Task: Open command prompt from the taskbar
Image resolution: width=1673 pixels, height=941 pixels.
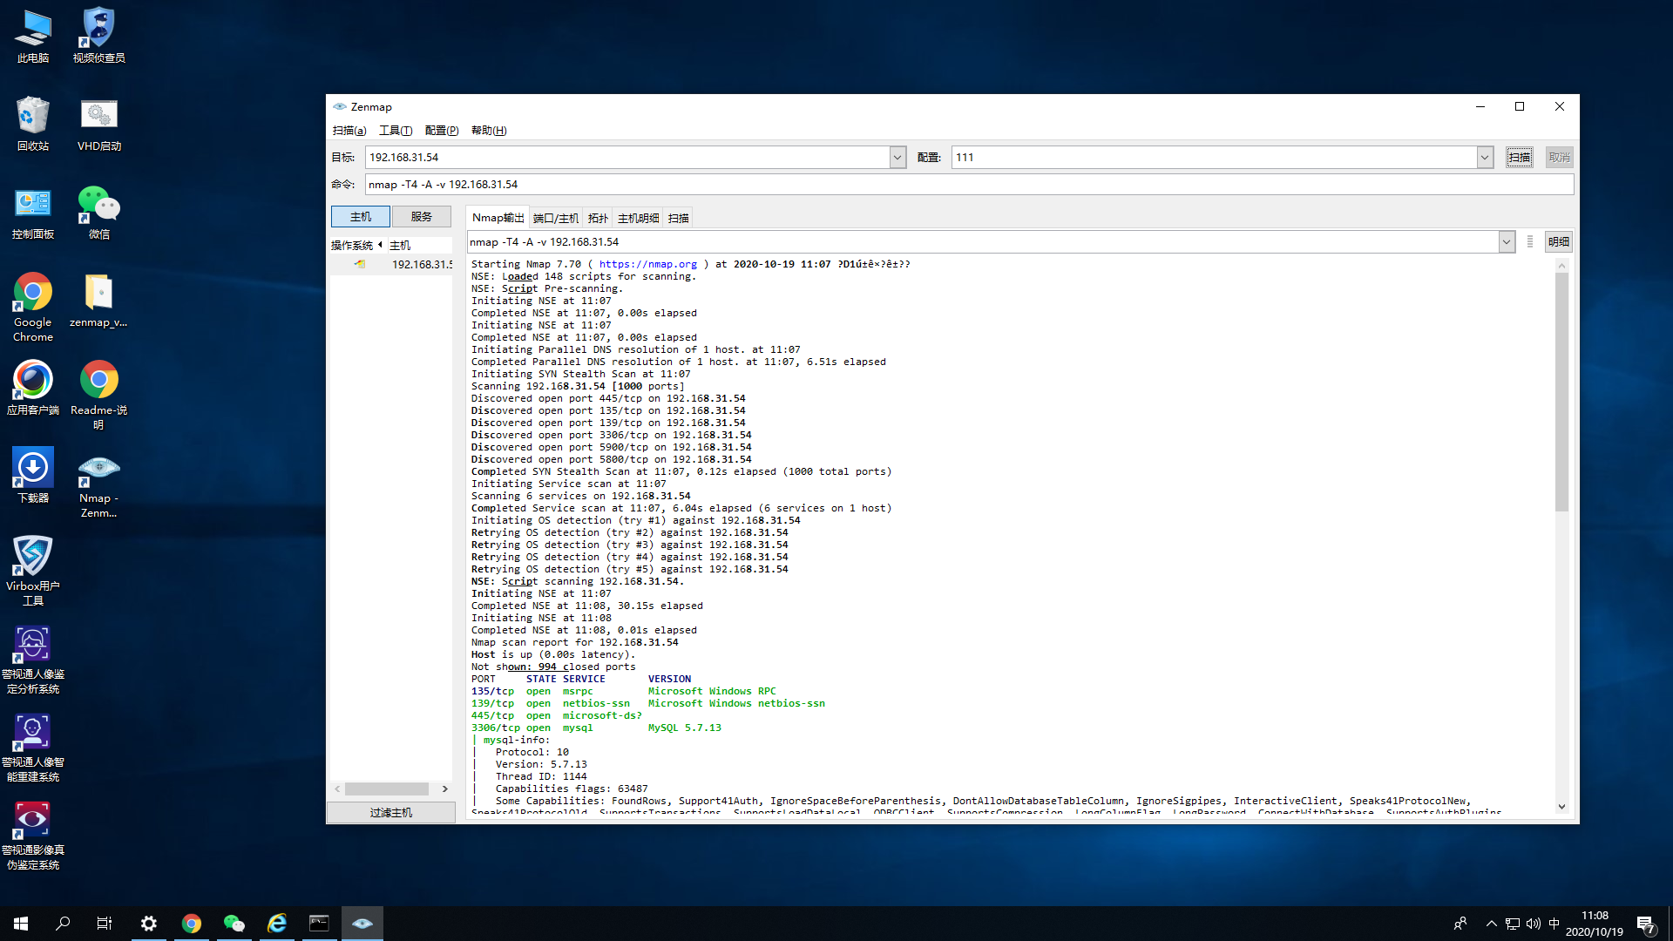Action: 319,924
